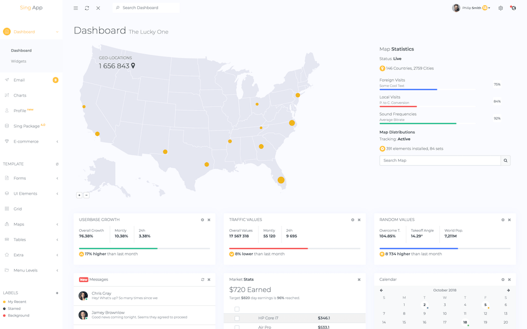Image resolution: width=527 pixels, height=329 pixels.
Task: Navigate to Charts in the sidebar
Action: click(20, 95)
